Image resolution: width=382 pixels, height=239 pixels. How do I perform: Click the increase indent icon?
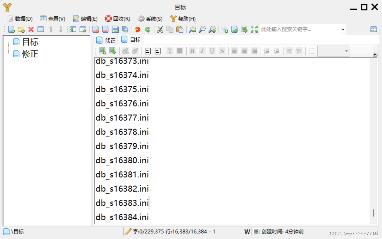click(276, 51)
